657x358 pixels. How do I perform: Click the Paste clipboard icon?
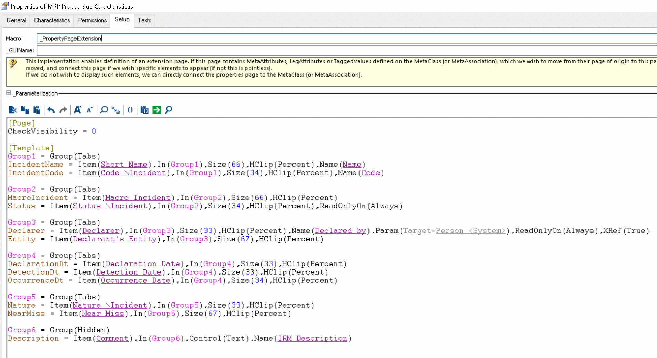tap(37, 110)
